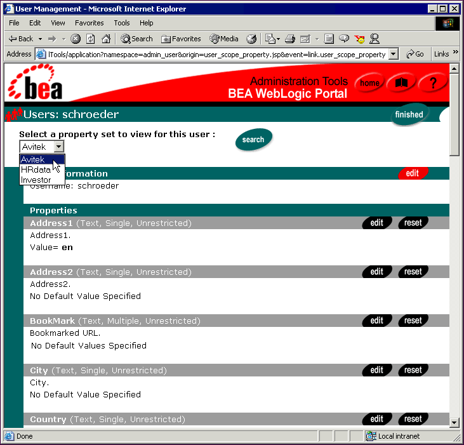Click the finished button

[x=409, y=114]
